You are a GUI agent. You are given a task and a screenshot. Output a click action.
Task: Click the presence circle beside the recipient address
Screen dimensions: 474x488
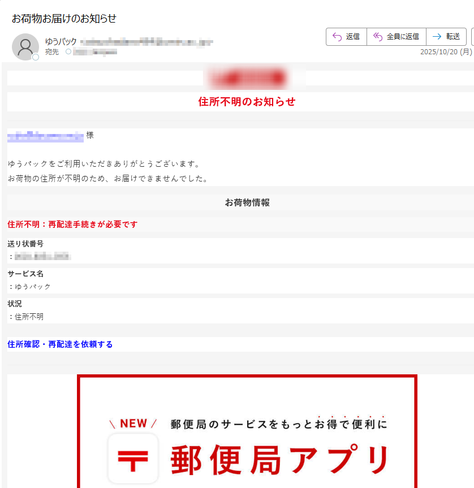(67, 53)
